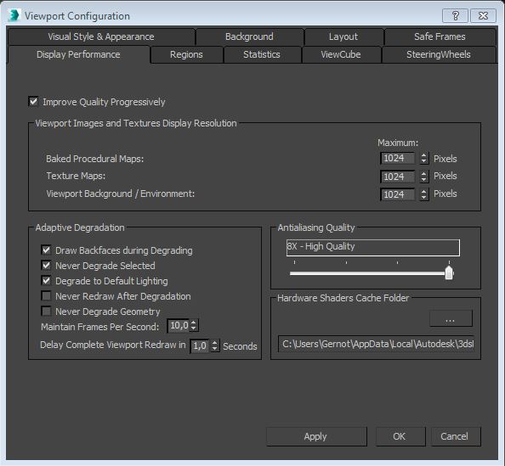
Task: Switch to Visual Style & Appearance tab
Action: (x=101, y=36)
